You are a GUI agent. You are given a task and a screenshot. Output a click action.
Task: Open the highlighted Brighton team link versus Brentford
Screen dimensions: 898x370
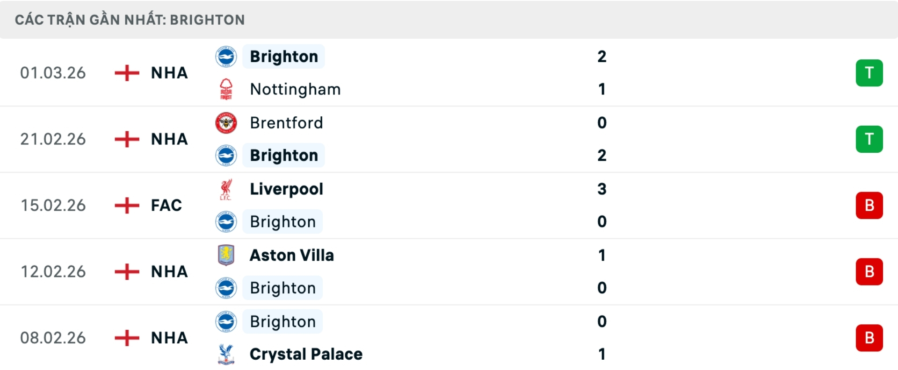click(283, 156)
